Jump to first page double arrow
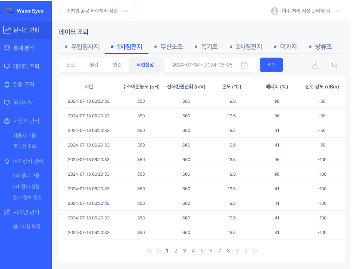Screen dimensions: 352x269 (x=149, y=250)
